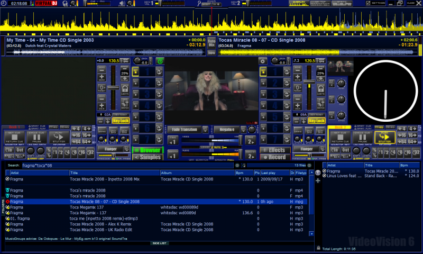The image size is (423, 254).
Task: Skip Deck 1 backward 4 beats
Action: pyautogui.click(x=76, y=129)
